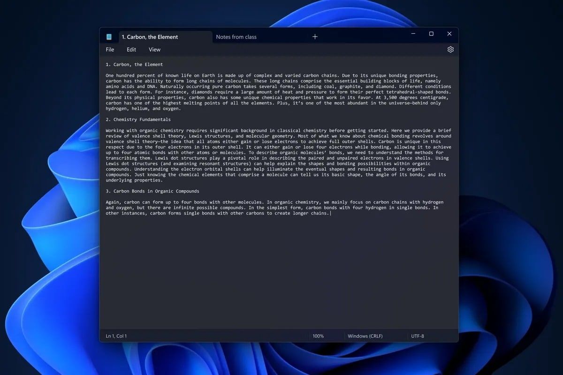Minimize the Notepad window

[413, 34]
